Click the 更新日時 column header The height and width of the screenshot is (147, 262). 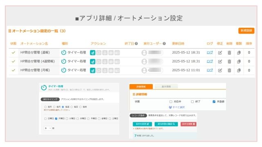pyautogui.click(x=178, y=44)
